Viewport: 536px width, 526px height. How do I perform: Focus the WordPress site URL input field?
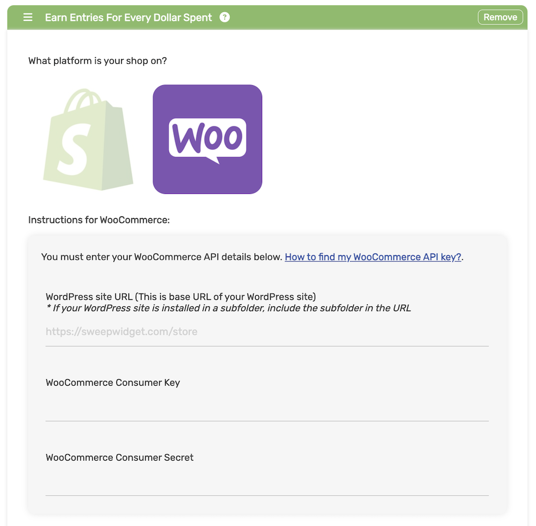(267, 332)
